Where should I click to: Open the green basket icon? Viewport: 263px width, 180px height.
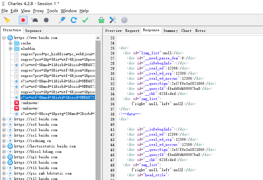pyautogui.click(x=101, y=20)
